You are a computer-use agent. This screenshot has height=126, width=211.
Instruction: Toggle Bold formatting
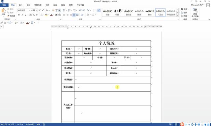point(19,15)
